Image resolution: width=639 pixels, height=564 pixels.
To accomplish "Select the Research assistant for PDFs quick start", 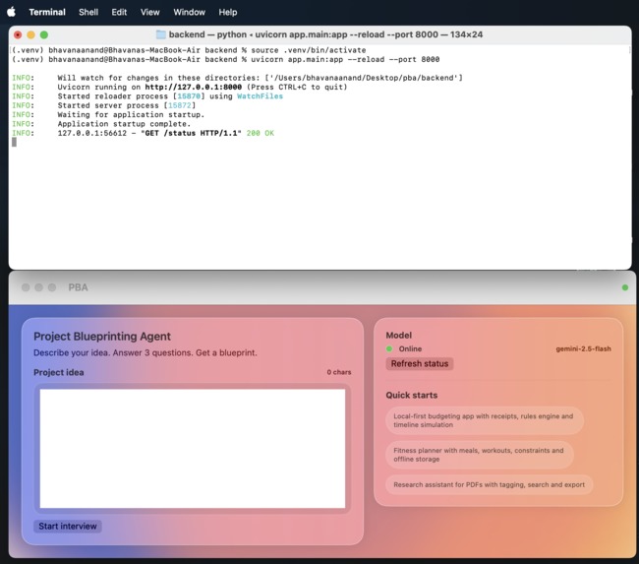I will pyautogui.click(x=489, y=485).
